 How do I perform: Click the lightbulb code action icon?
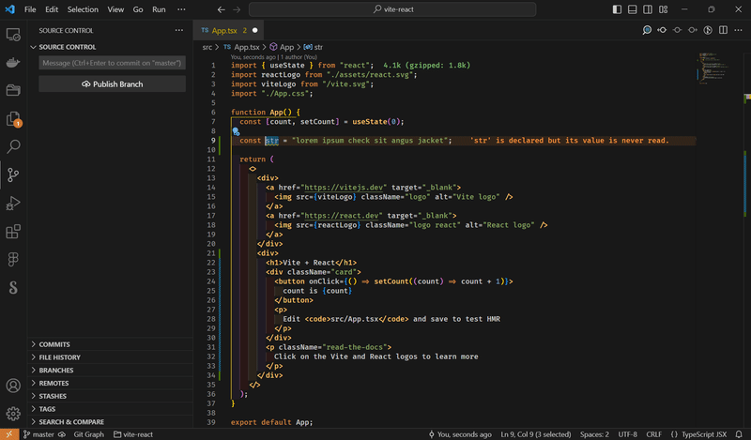tap(236, 131)
